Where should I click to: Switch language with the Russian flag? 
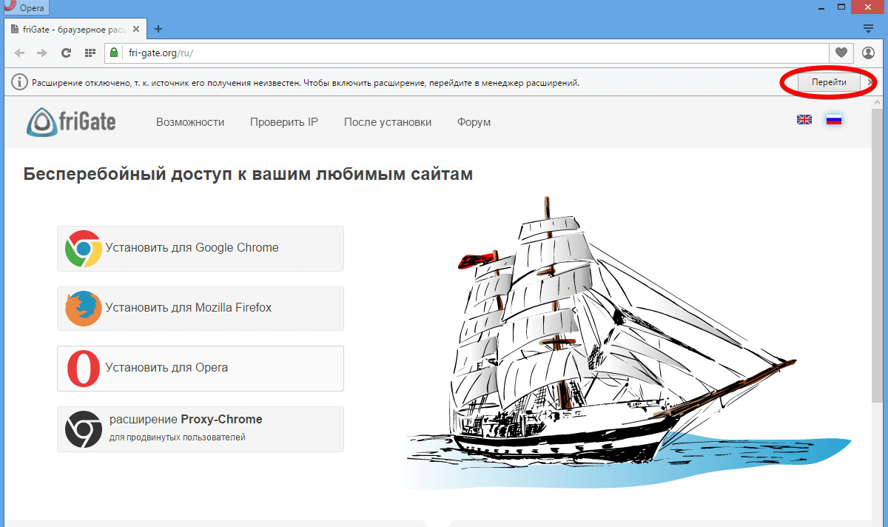(834, 119)
